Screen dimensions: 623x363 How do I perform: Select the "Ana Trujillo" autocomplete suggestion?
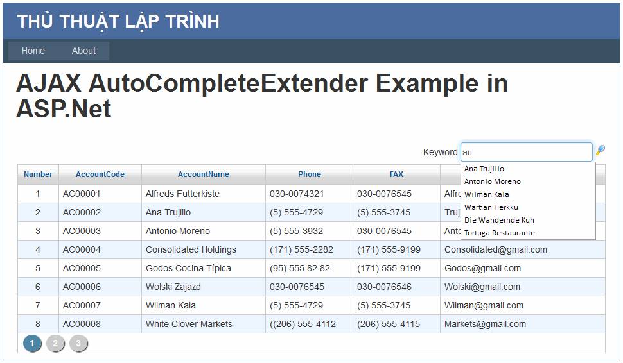(x=528, y=169)
